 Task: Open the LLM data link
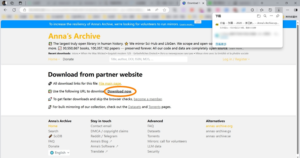154,146
